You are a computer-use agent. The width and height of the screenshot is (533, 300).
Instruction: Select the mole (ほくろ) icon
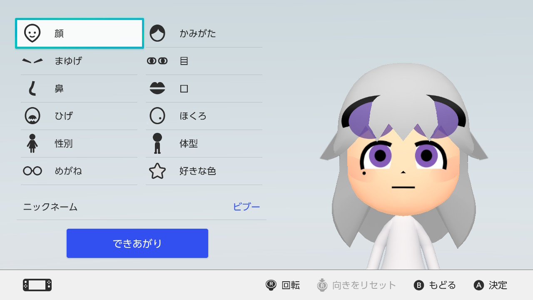[157, 116]
